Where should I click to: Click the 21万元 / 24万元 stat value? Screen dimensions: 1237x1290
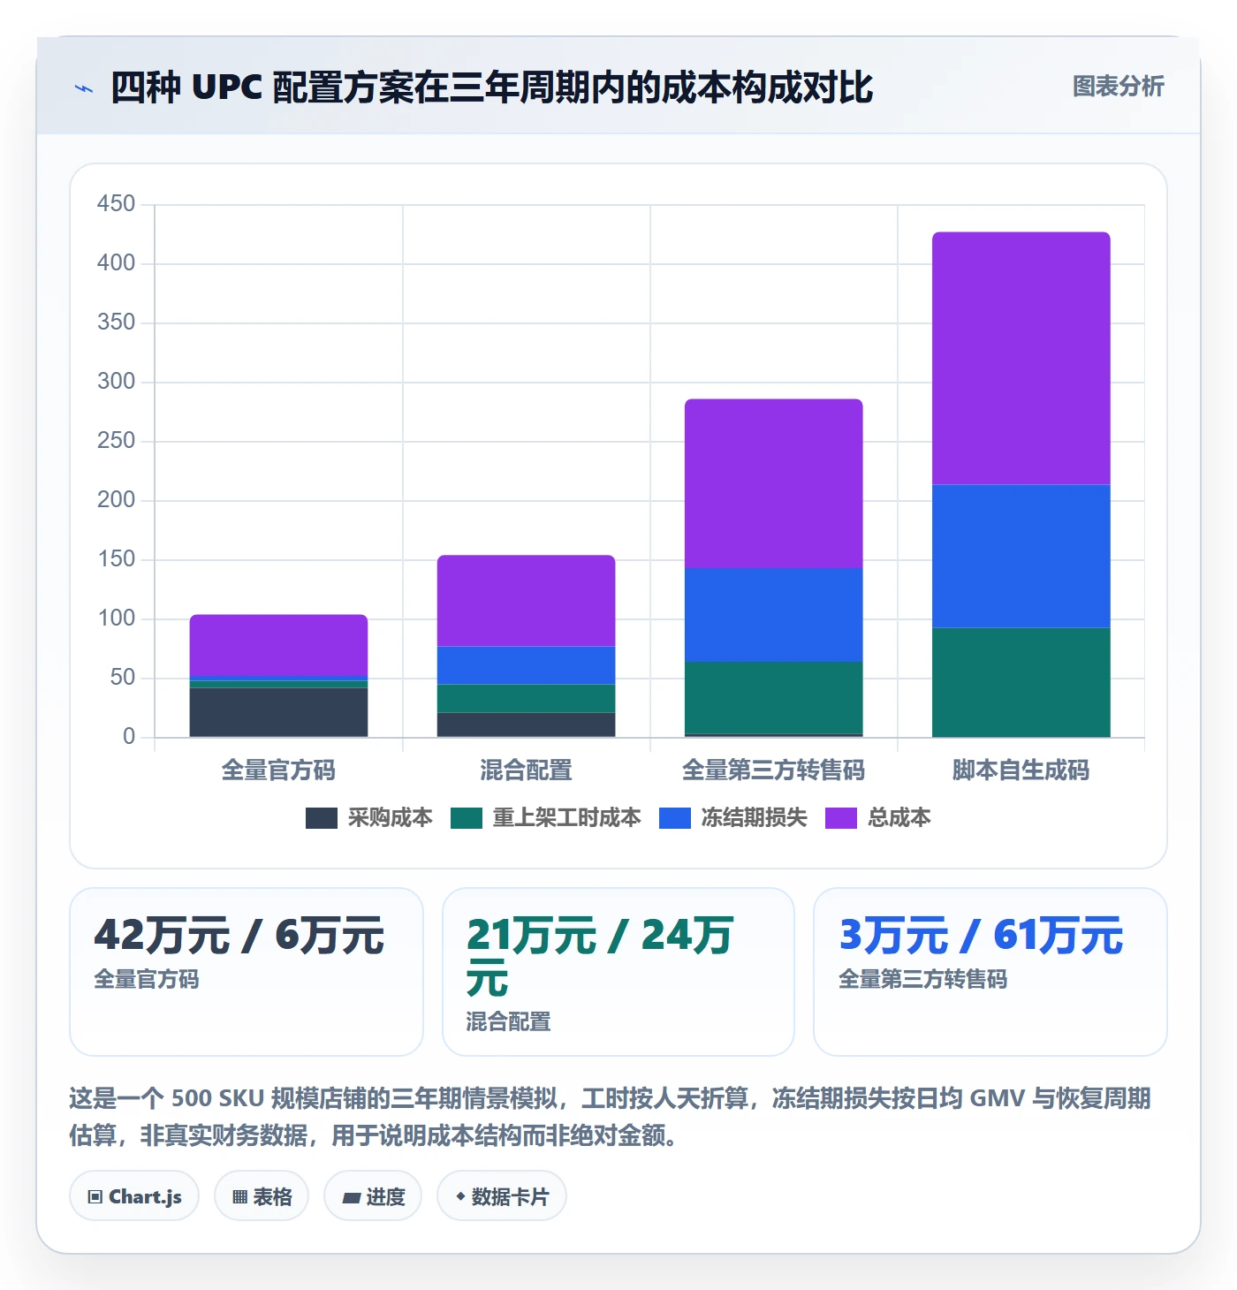(600, 957)
